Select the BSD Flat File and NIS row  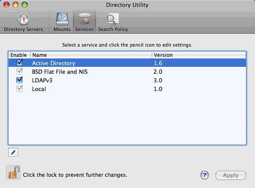tap(127, 72)
